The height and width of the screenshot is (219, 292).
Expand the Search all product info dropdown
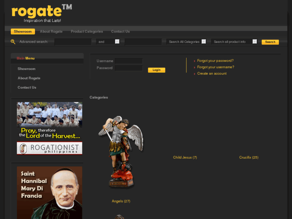coord(235,42)
